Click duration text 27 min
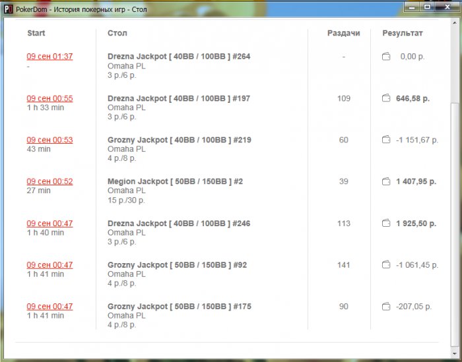The width and height of the screenshot is (462, 362). (x=38, y=191)
